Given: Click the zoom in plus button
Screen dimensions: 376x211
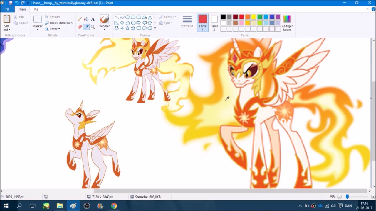Looking at the screenshot, I should click(x=373, y=197).
